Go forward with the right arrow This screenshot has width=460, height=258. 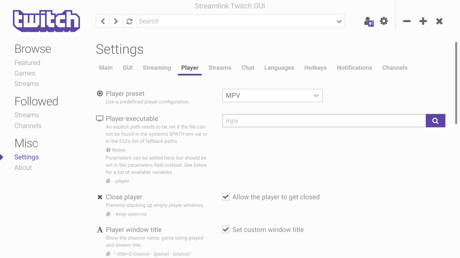pyautogui.click(x=116, y=21)
